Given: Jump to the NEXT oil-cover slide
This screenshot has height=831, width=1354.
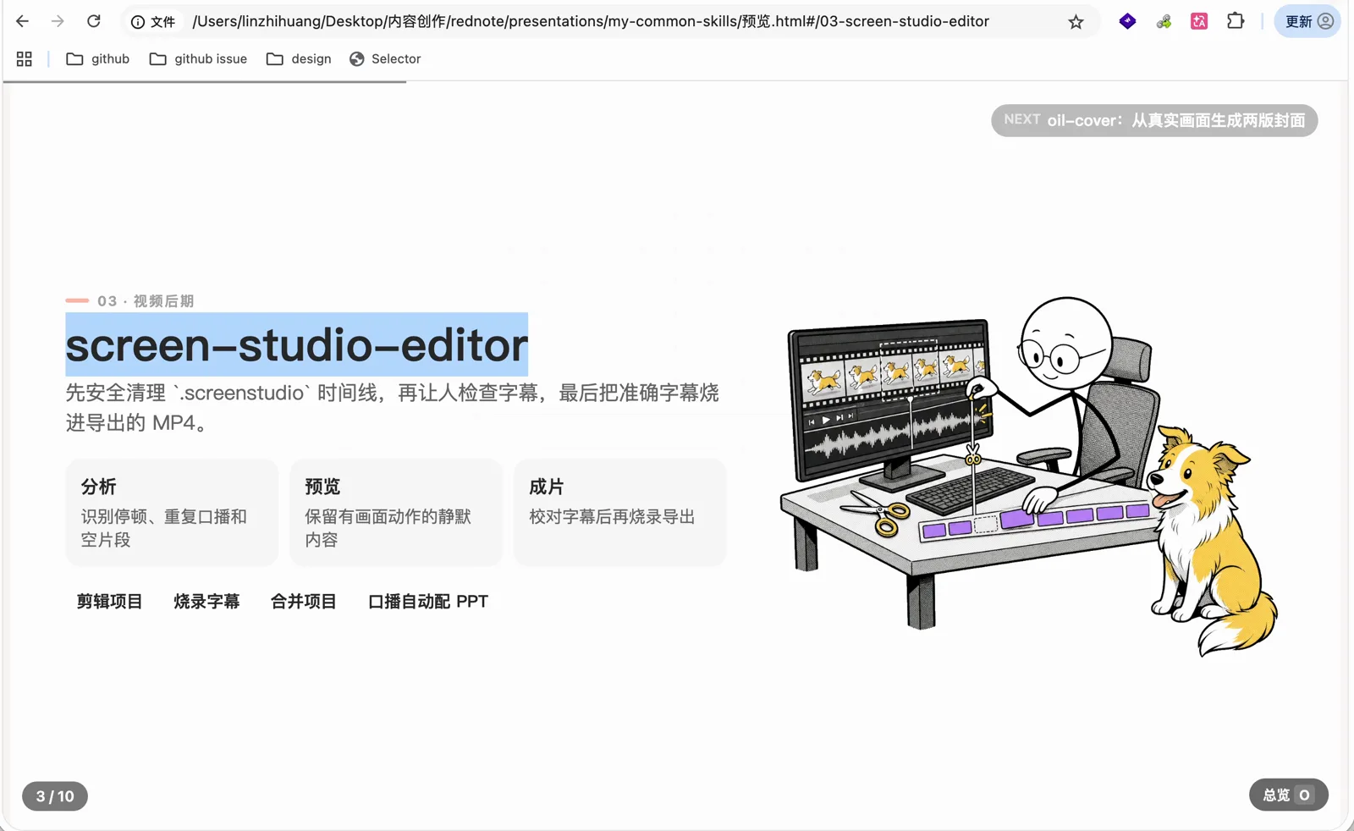Looking at the screenshot, I should [1154, 120].
